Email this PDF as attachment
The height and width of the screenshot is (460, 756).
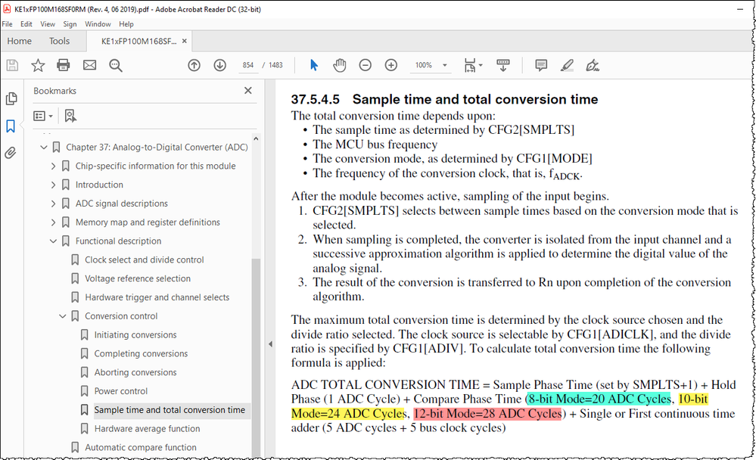click(x=89, y=65)
